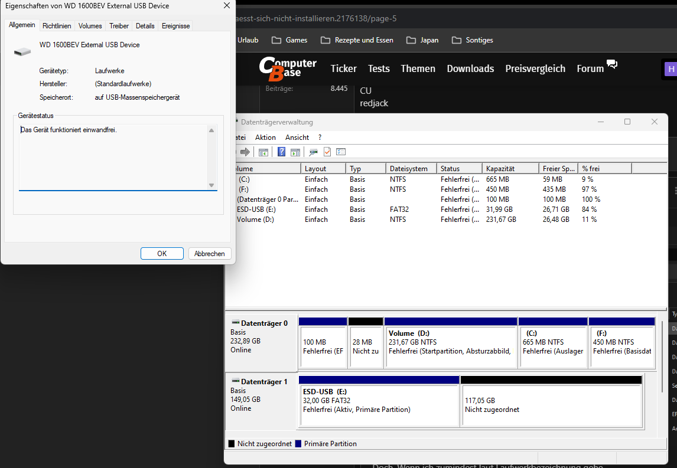Click the Forum speech bubble icon

click(x=612, y=64)
